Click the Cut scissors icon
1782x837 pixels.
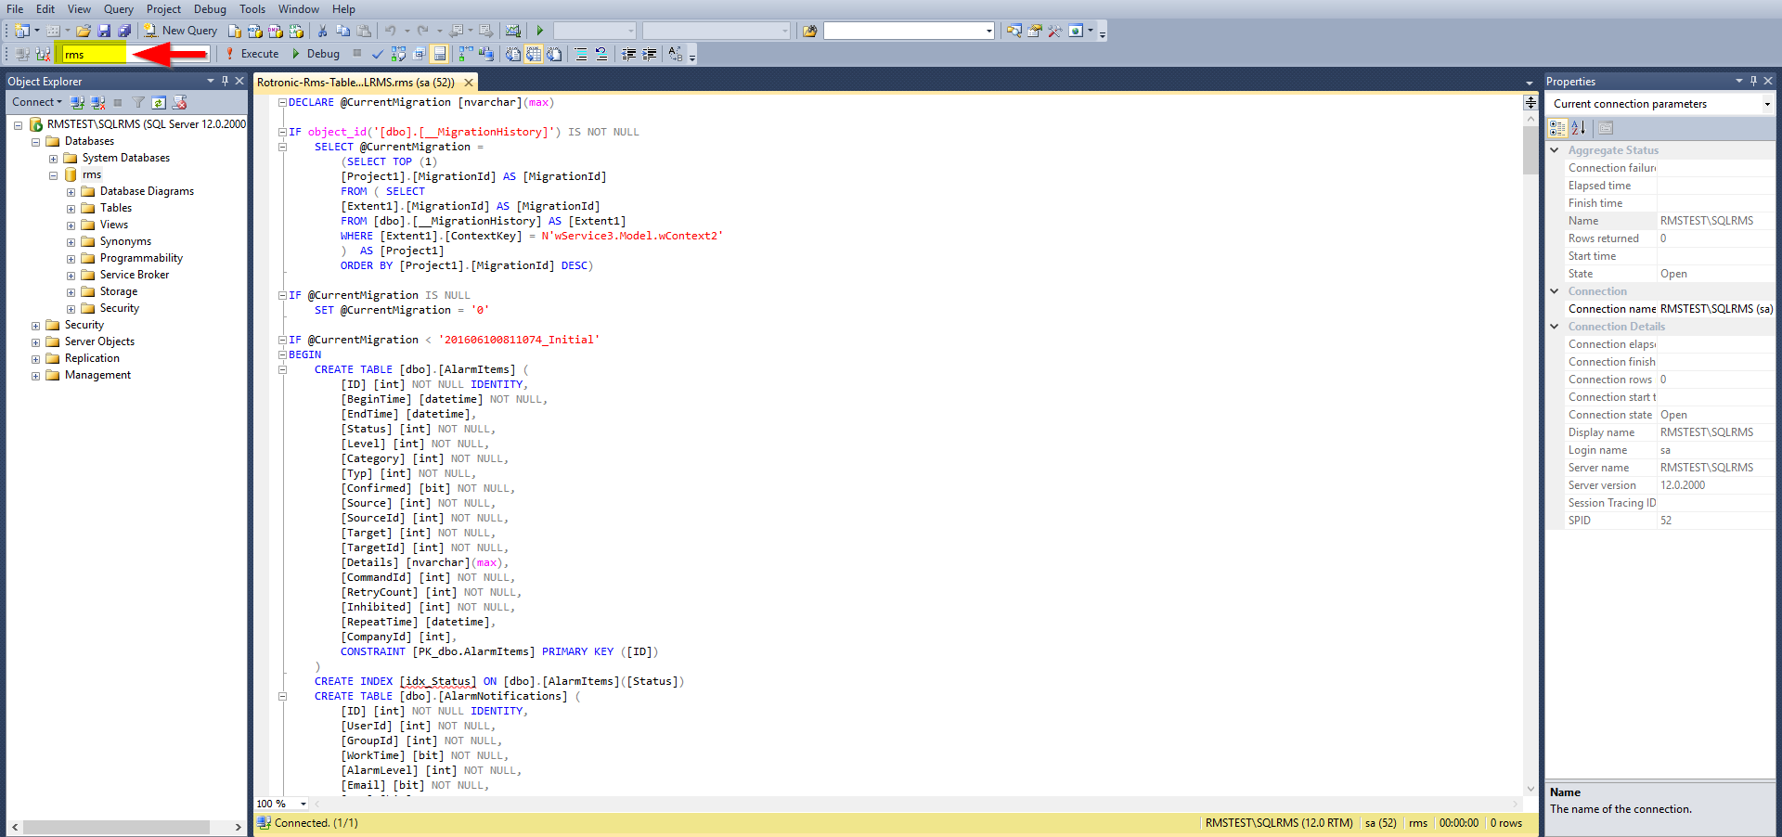coord(322,31)
